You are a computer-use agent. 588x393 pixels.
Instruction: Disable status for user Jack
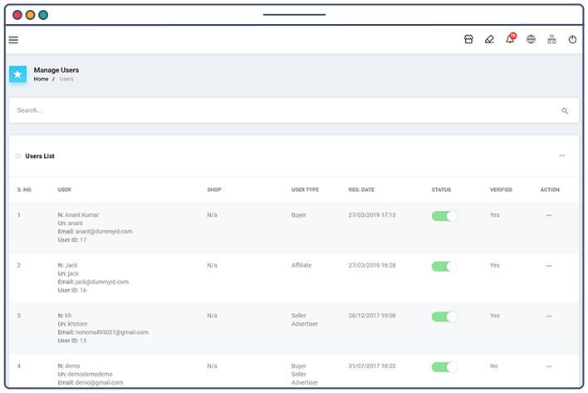click(444, 267)
